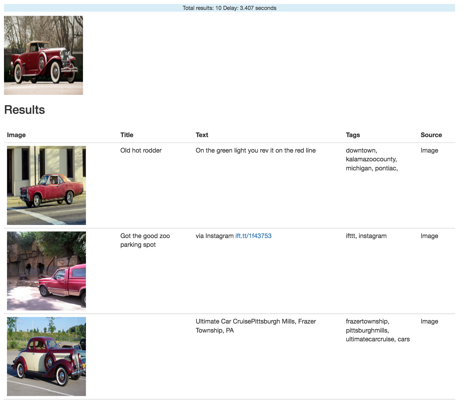Viewport: 467px width, 402px height.
Task: Click the Tags column header
Action: pos(353,135)
